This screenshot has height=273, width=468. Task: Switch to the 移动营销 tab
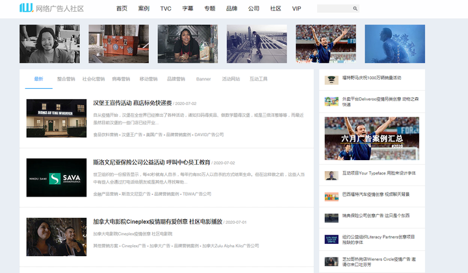pyautogui.click(x=148, y=79)
